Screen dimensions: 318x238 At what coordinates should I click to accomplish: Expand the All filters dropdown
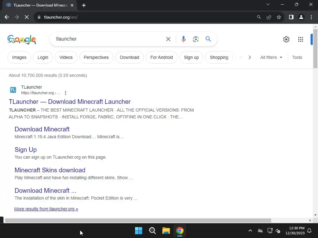271,57
